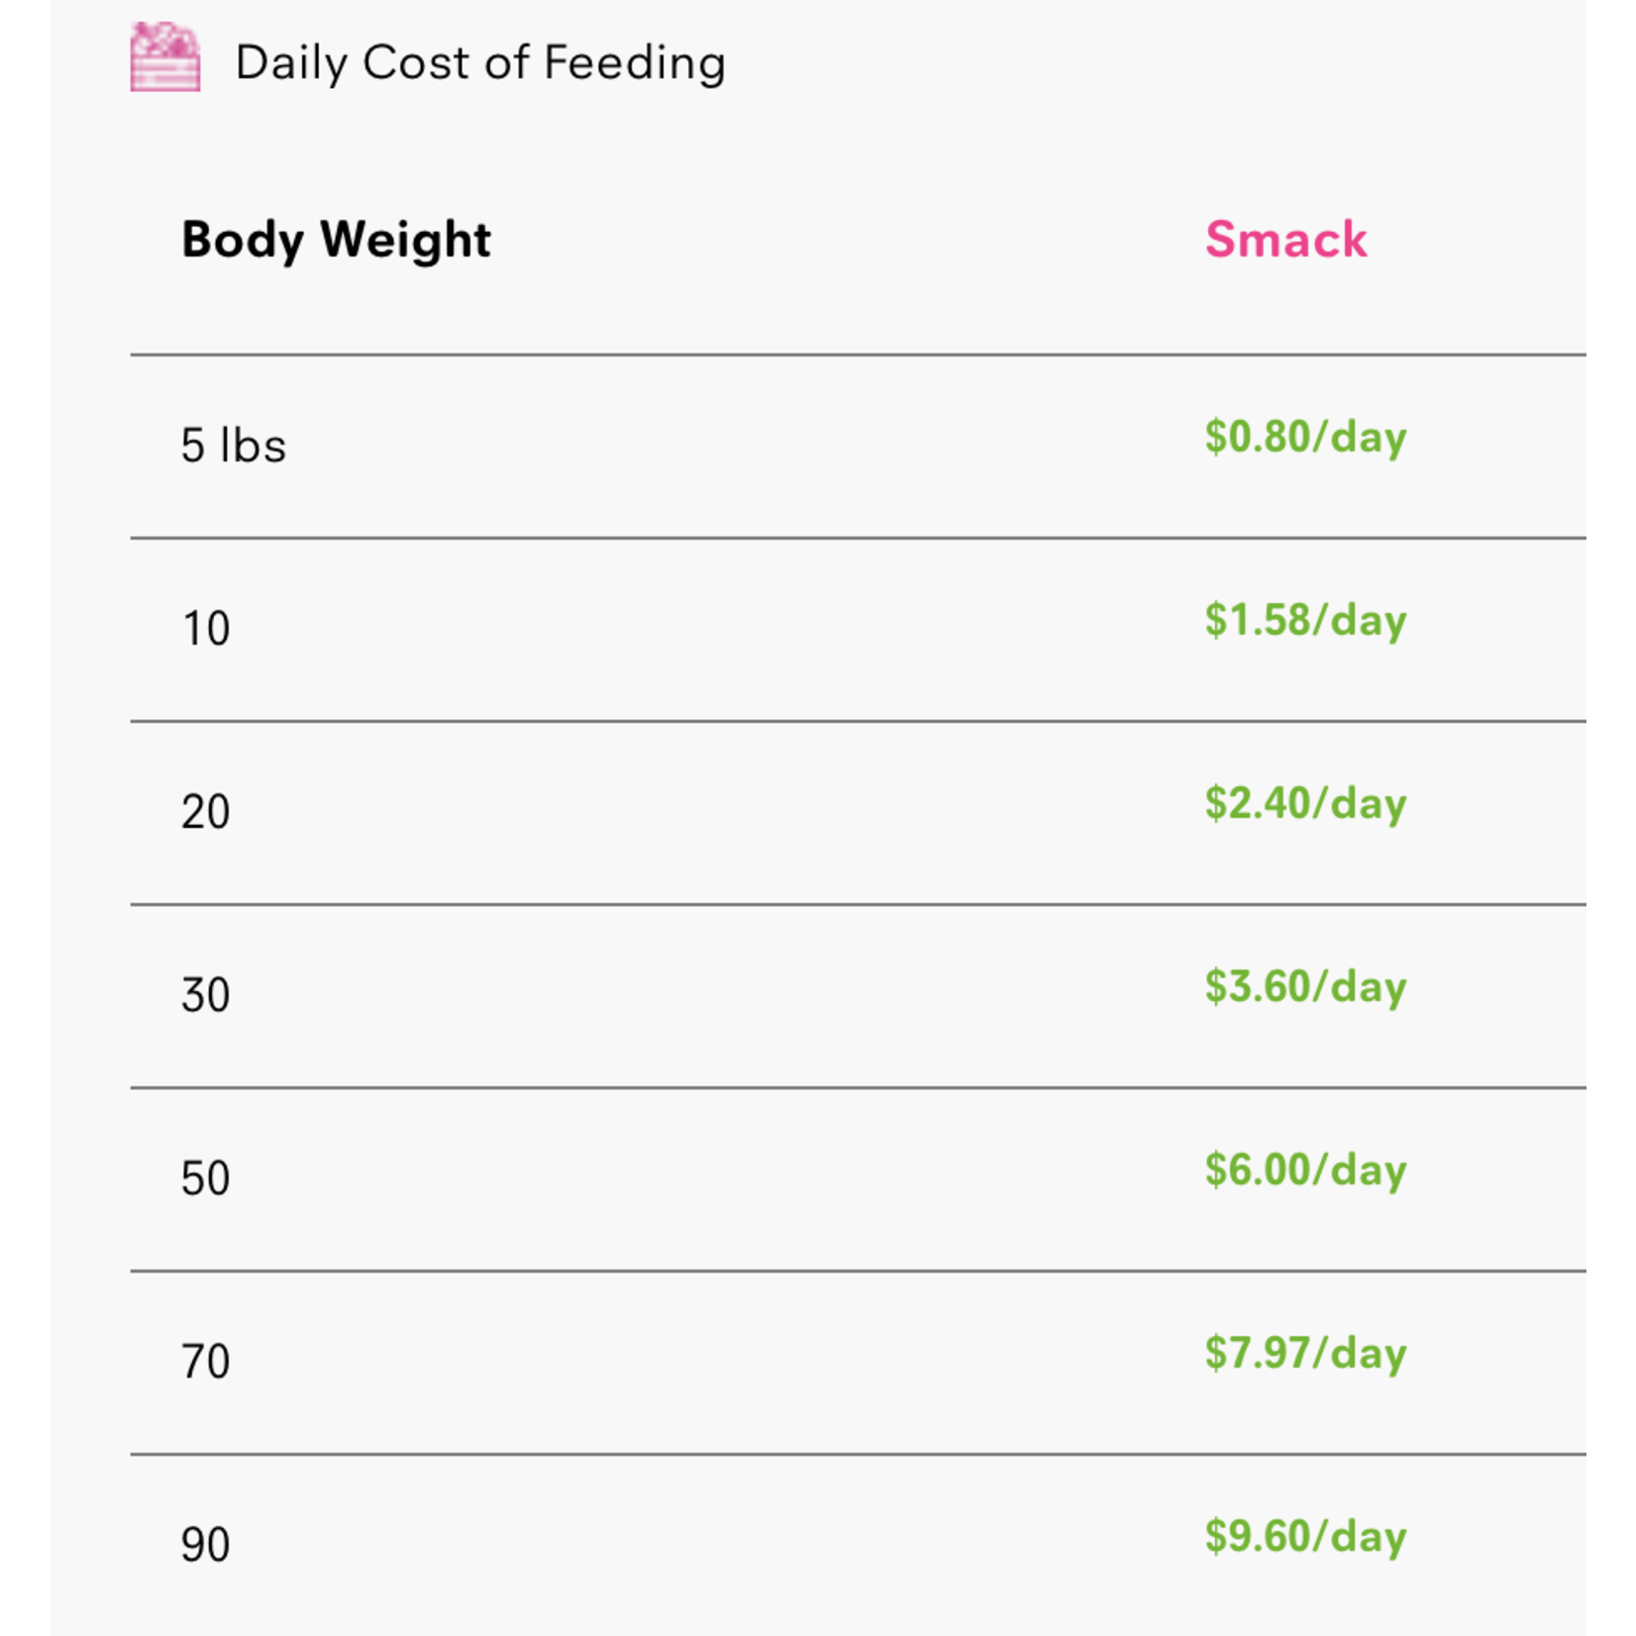Select the 10 body weight label
The height and width of the screenshot is (1636, 1636).
(206, 629)
